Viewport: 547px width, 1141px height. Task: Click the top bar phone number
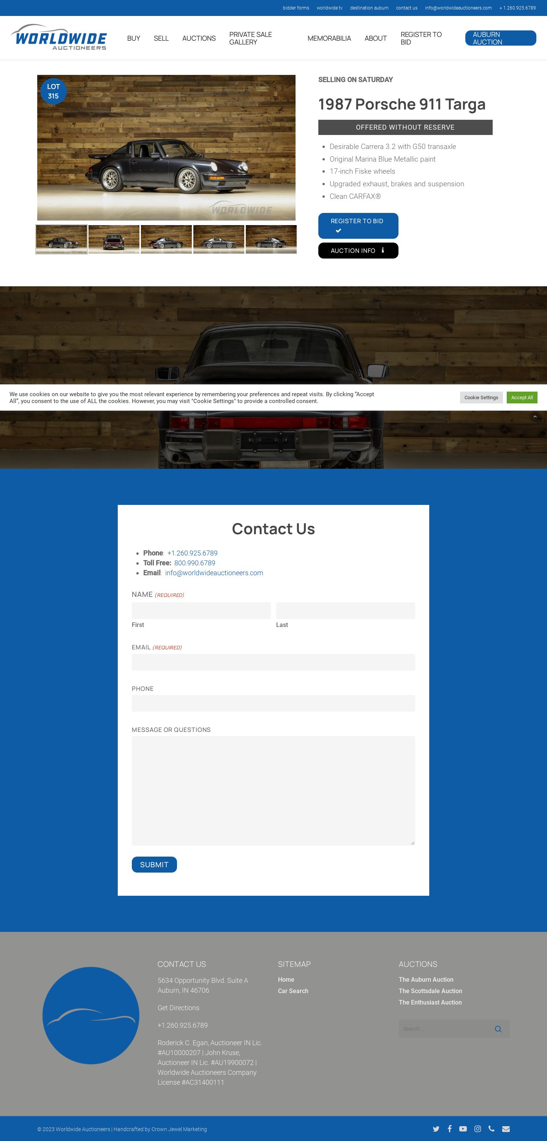(517, 8)
